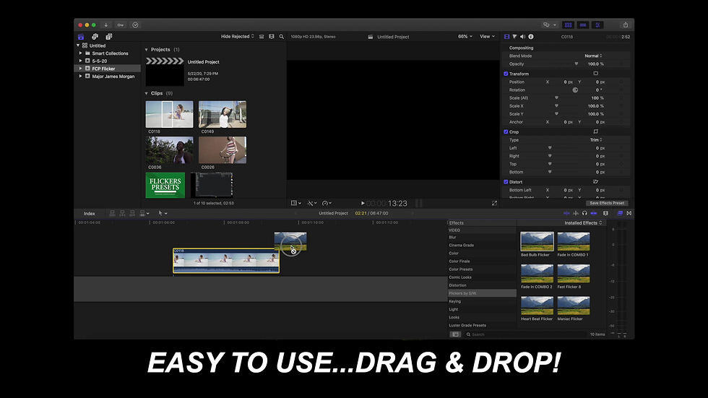Image resolution: width=708 pixels, height=398 pixels.
Task: Expand the Major James Morgan event
Action: pos(81,77)
